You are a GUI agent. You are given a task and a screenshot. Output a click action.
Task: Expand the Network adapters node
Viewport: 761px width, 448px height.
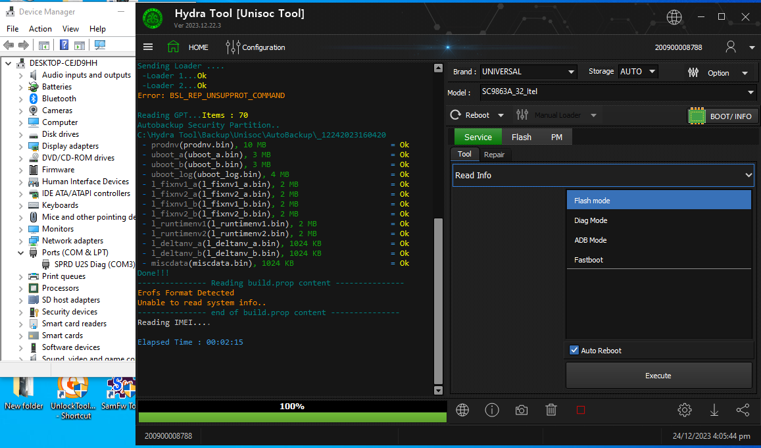20,241
